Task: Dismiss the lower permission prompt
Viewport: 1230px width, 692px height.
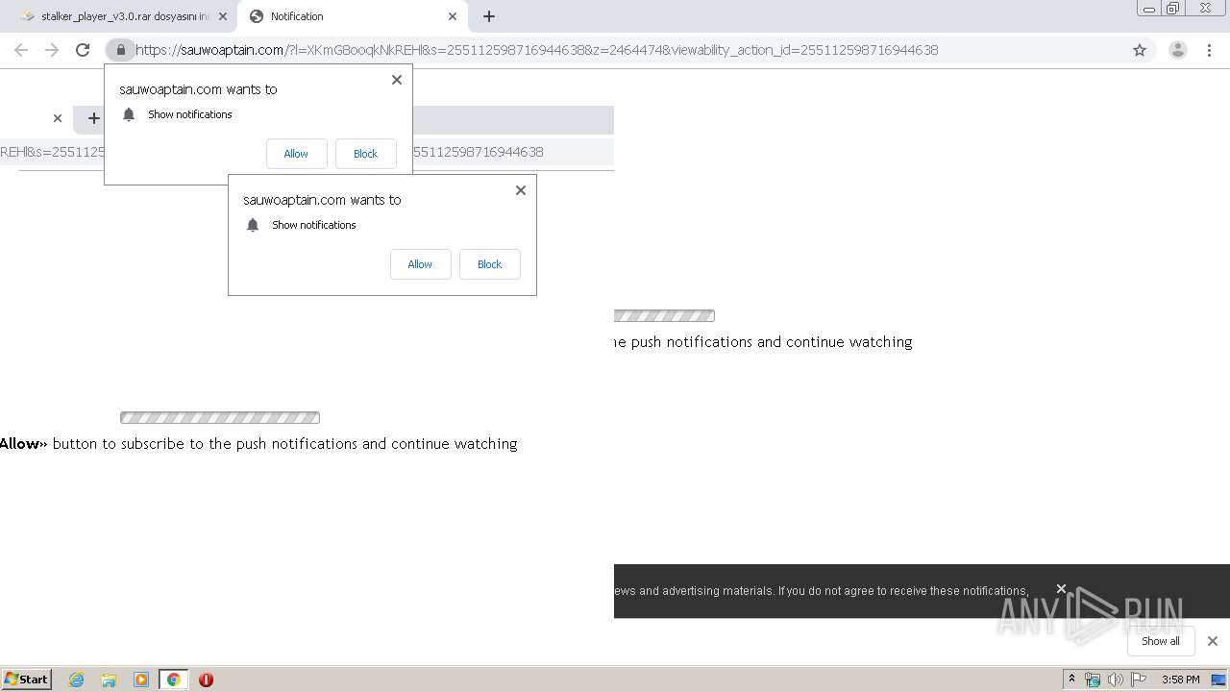Action: pyautogui.click(x=521, y=190)
